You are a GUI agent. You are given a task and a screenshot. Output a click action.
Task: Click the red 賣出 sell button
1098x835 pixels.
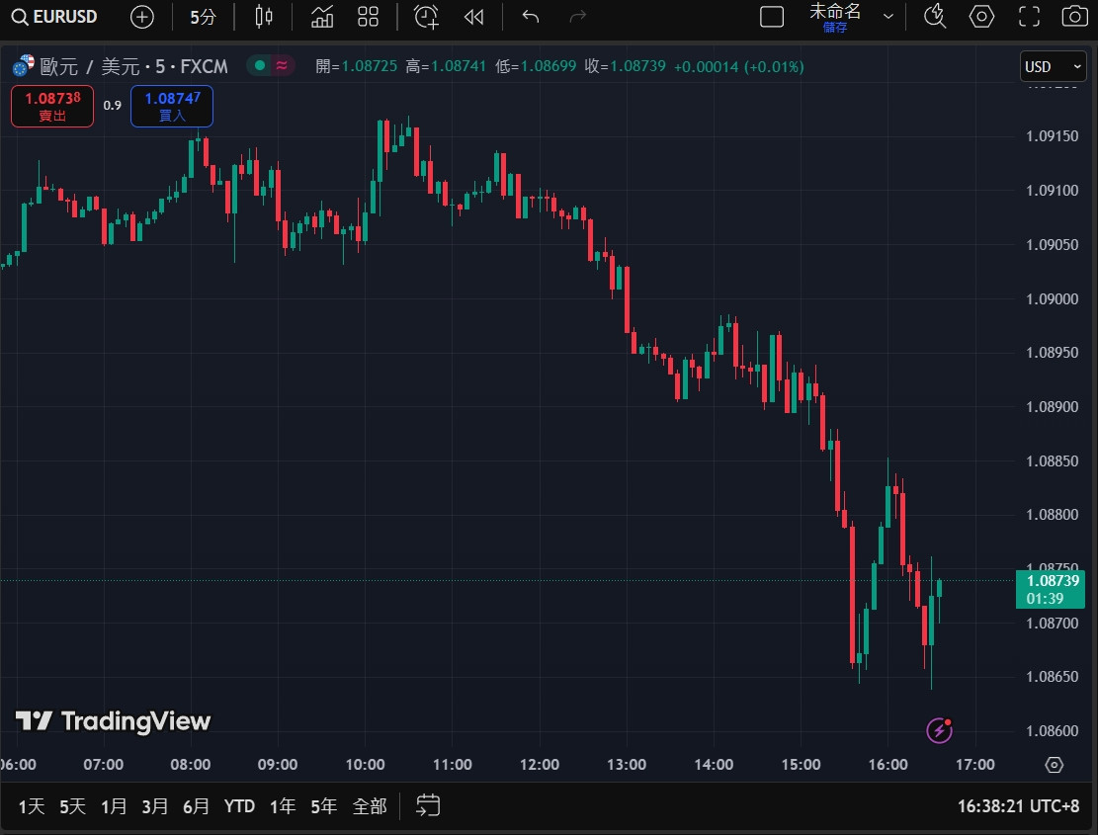[52, 107]
